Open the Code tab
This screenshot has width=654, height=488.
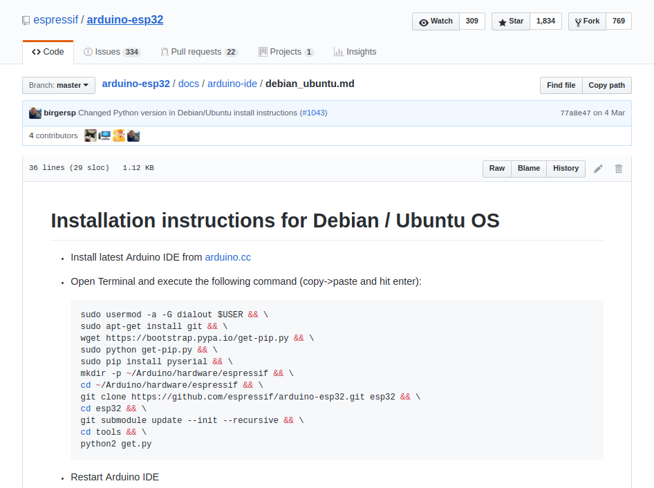[48, 52]
